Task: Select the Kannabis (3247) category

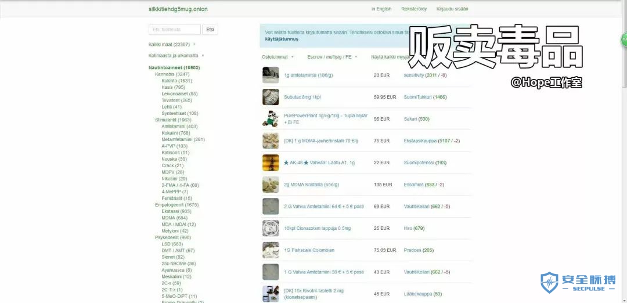Action: [x=172, y=74]
